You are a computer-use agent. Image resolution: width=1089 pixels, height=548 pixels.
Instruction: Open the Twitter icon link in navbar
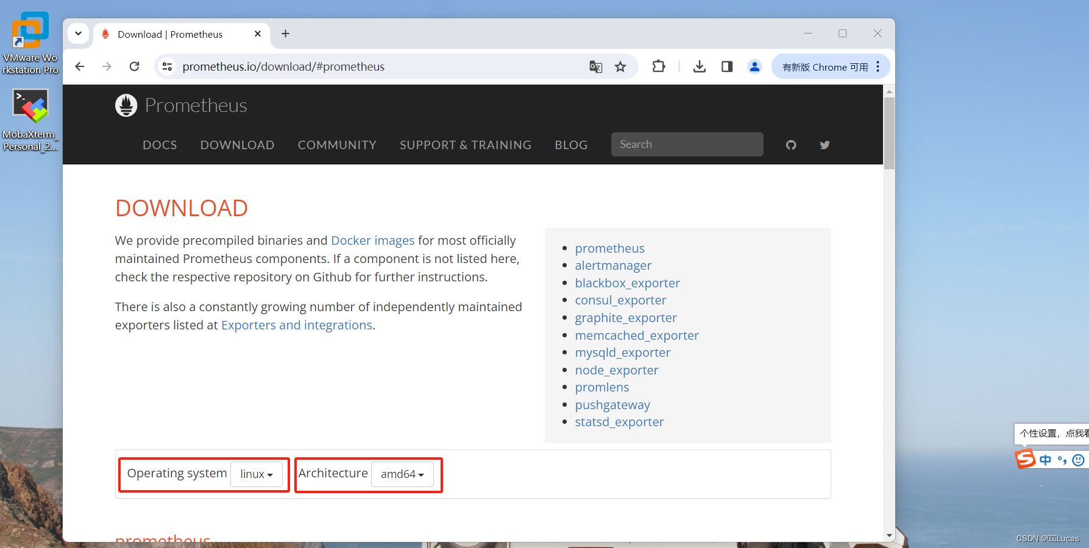point(825,145)
